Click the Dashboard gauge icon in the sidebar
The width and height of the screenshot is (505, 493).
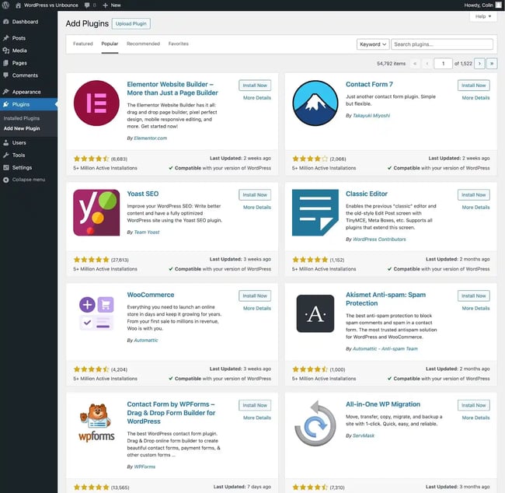point(5,22)
